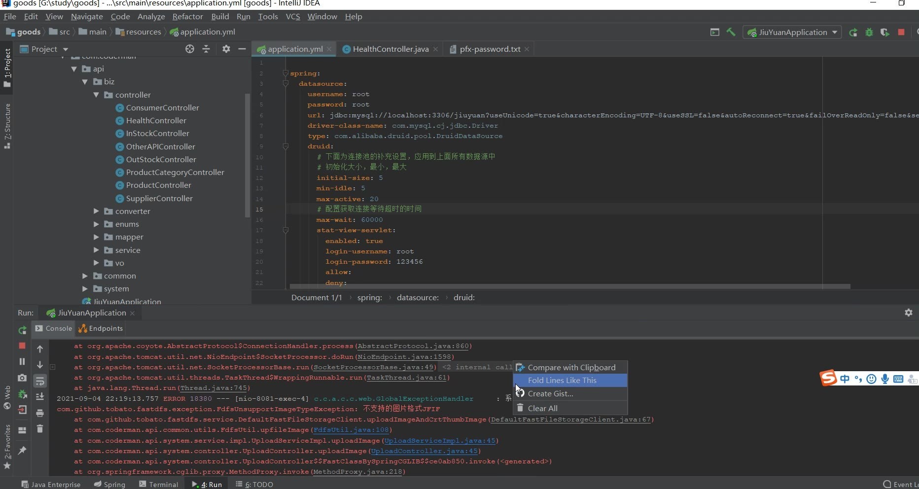Rerun JiuYuanApplication from the top toolbar

pyautogui.click(x=853, y=33)
